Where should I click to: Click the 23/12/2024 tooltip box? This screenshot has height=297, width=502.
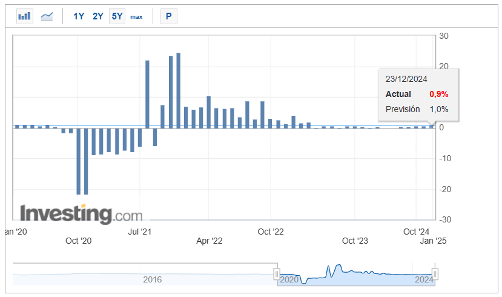point(418,95)
